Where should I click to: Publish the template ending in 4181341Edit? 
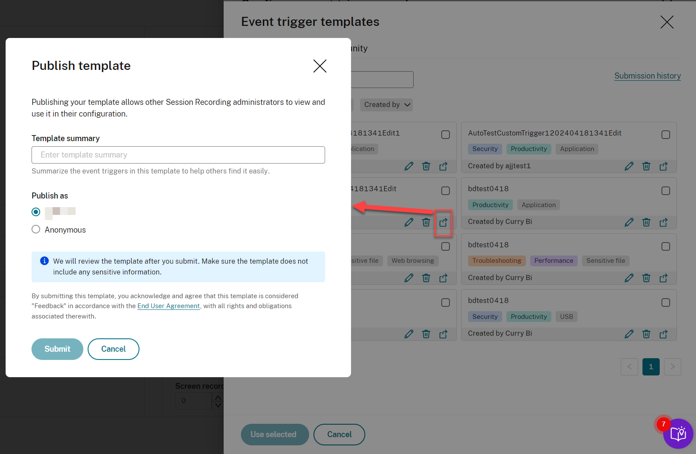(443, 222)
